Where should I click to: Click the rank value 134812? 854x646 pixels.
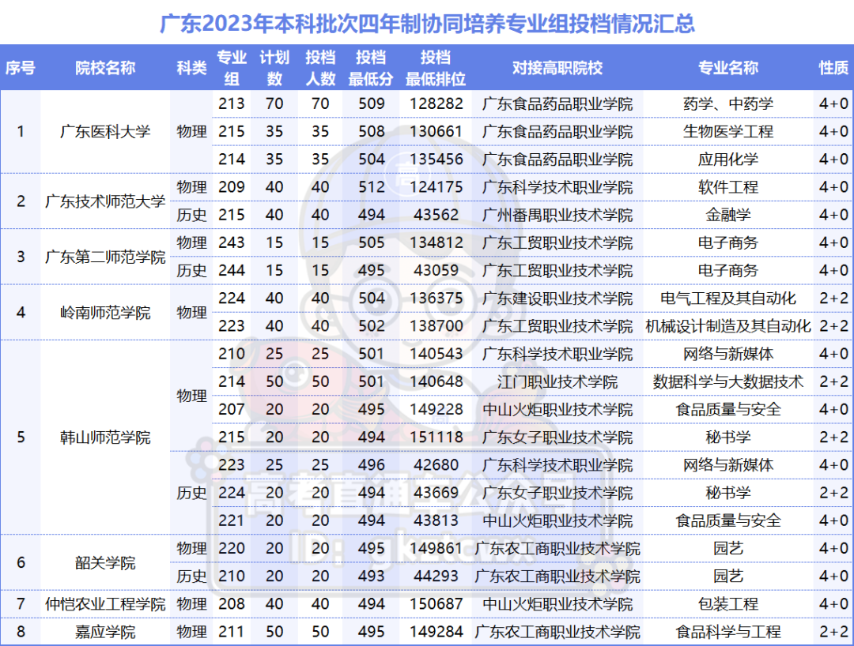(x=436, y=242)
